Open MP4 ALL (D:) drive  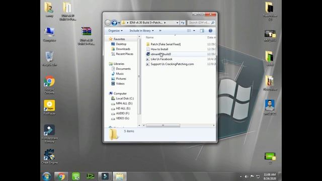coord(124,104)
